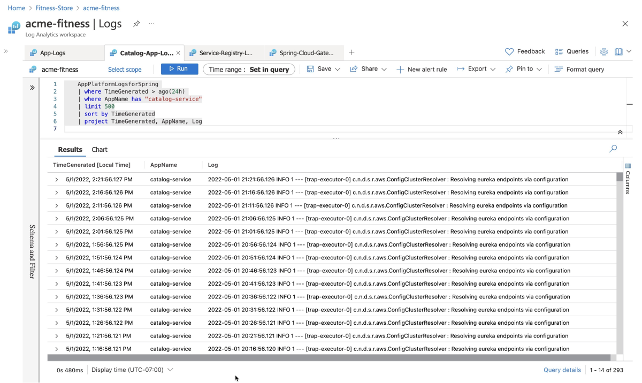Switch to the Chart tab
The image size is (642, 383).
click(100, 150)
